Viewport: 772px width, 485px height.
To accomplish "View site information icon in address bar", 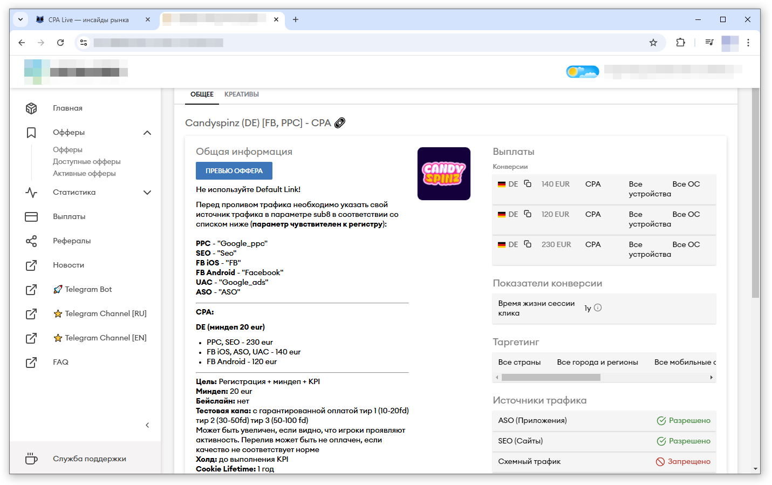I will tap(84, 43).
